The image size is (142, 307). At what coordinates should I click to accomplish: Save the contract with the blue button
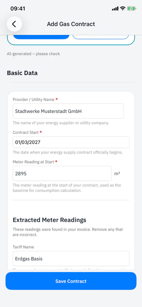(x=71, y=281)
